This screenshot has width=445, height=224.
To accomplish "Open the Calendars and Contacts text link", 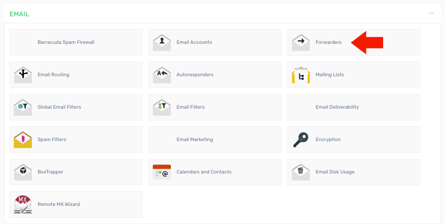I will pos(204,172).
